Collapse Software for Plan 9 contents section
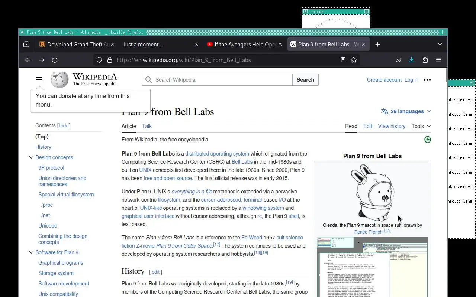Image resolution: width=476 pixels, height=297 pixels. (x=31, y=252)
